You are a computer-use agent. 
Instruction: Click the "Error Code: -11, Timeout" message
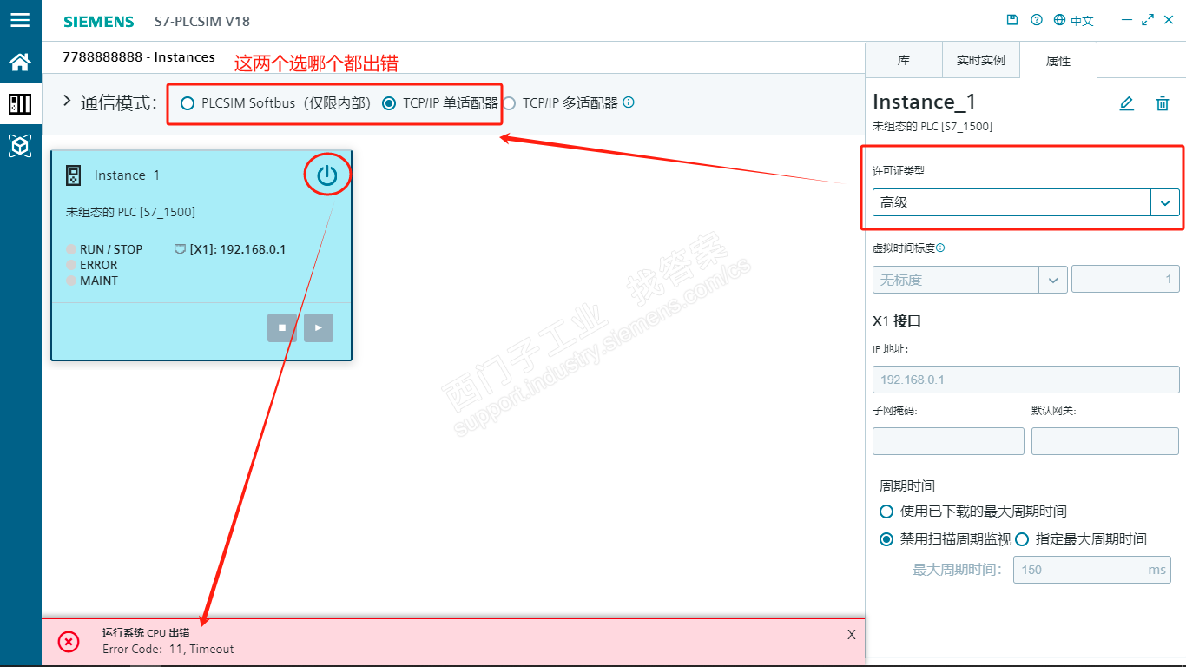pyautogui.click(x=168, y=649)
